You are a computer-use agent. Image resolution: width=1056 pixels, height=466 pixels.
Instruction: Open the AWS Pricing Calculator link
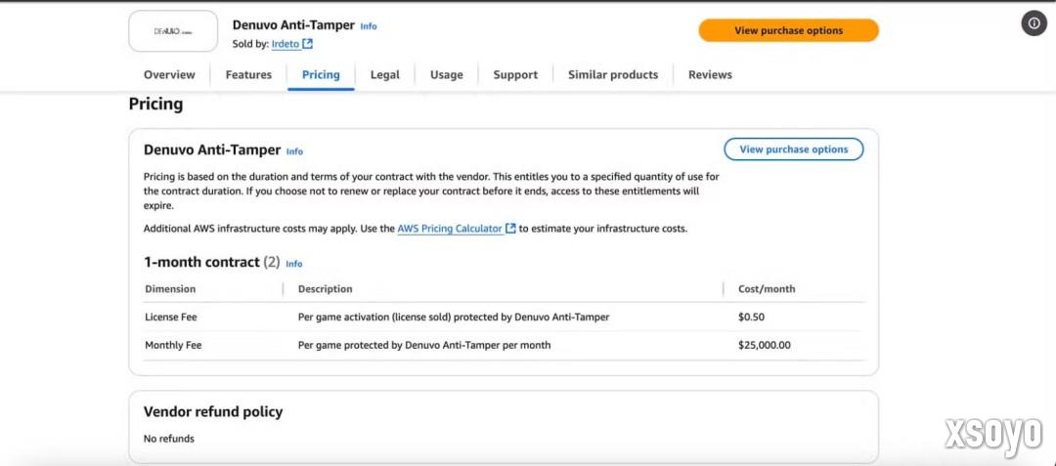pyautogui.click(x=450, y=229)
